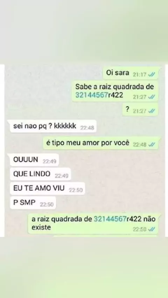Click the double-check icon at 21:27 on 'Sabe a raiz' message
This screenshot has height=298, width=168.
(152, 97)
